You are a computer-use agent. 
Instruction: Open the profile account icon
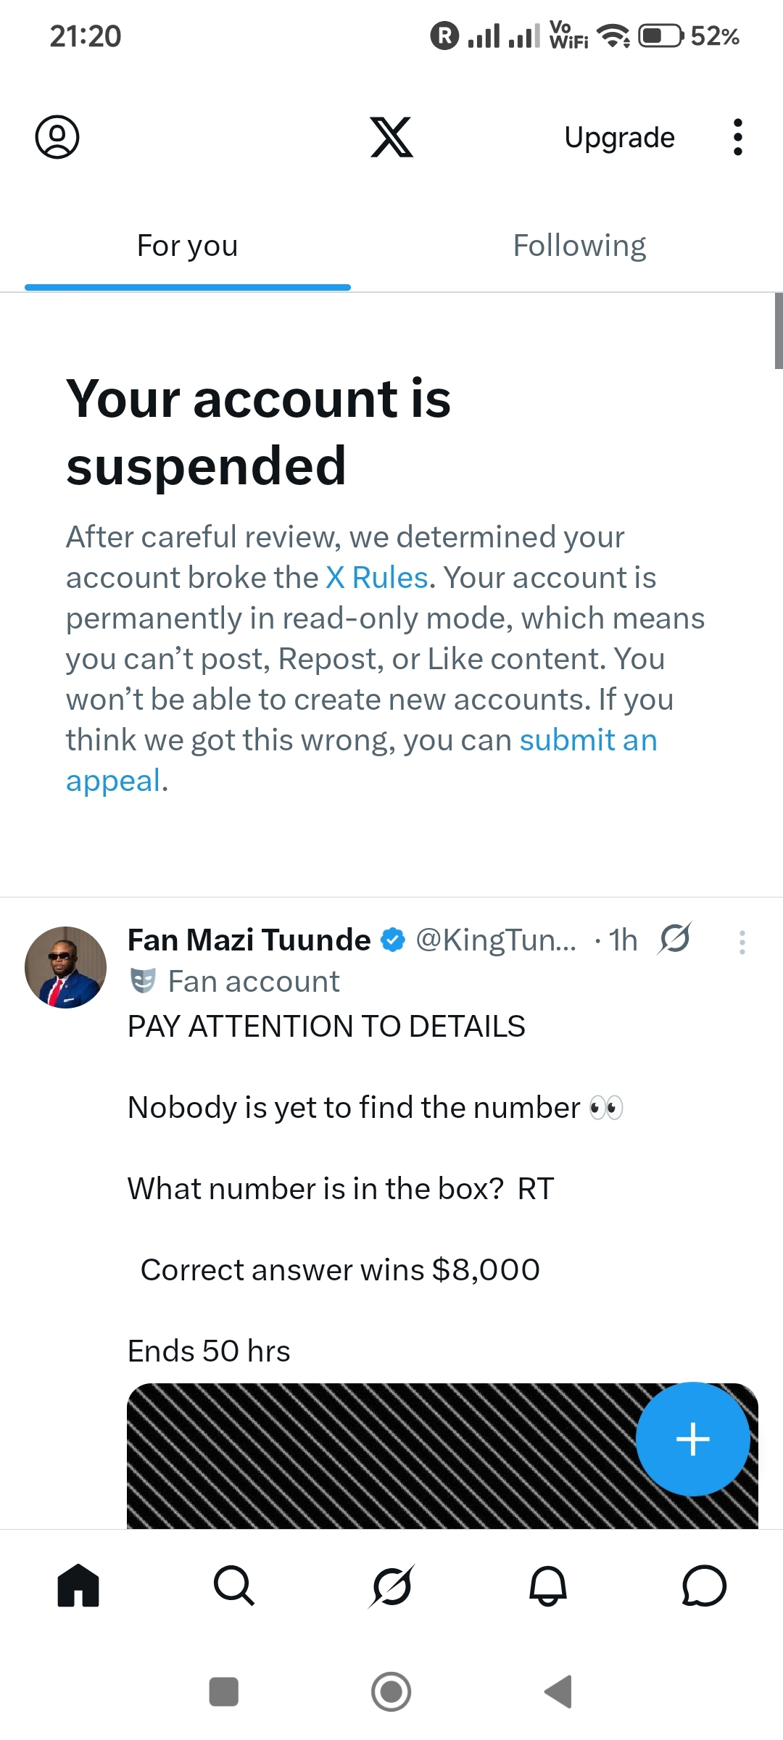click(x=57, y=137)
